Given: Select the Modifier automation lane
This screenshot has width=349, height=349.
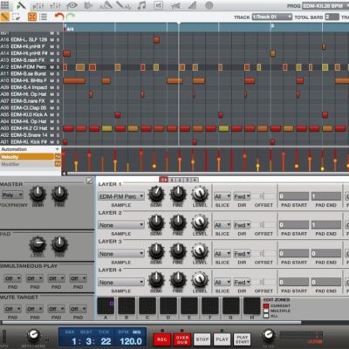Looking at the screenshot, I should pyautogui.click(x=27, y=164).
